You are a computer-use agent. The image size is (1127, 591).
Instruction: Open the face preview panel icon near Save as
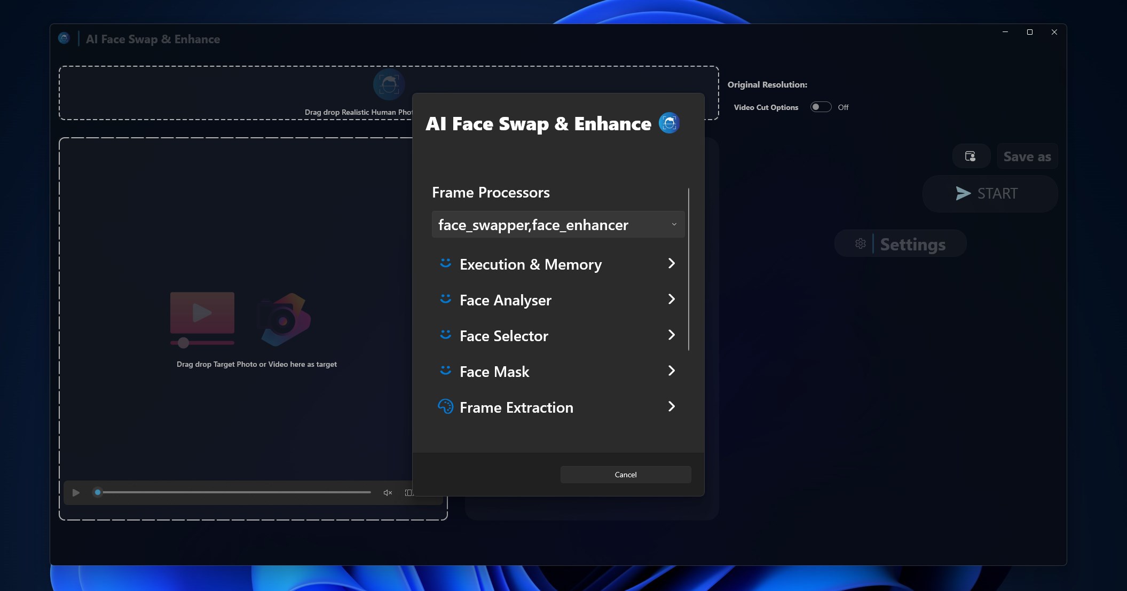971,156
